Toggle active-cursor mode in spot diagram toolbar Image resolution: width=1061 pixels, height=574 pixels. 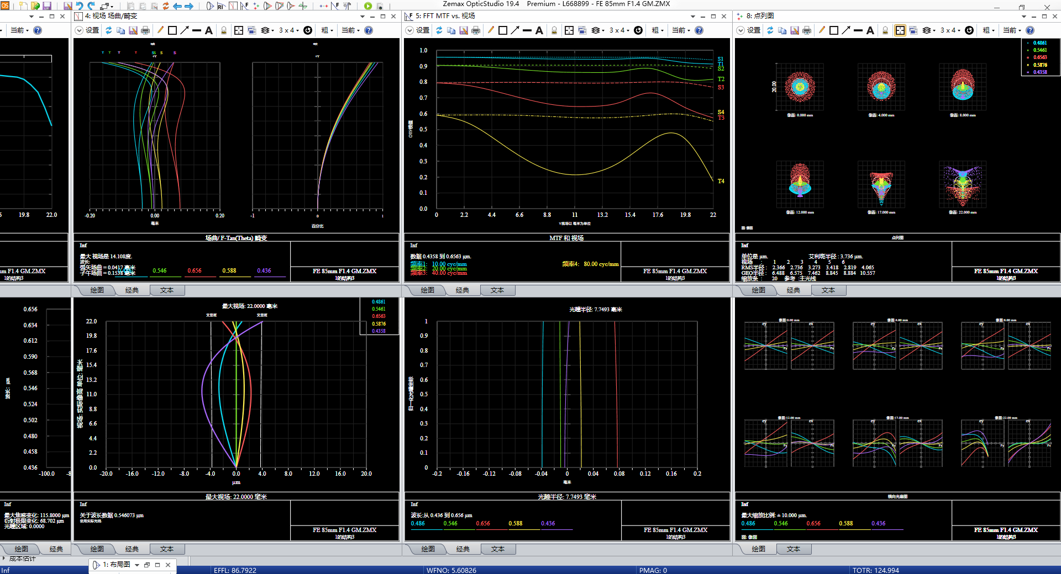900,30
